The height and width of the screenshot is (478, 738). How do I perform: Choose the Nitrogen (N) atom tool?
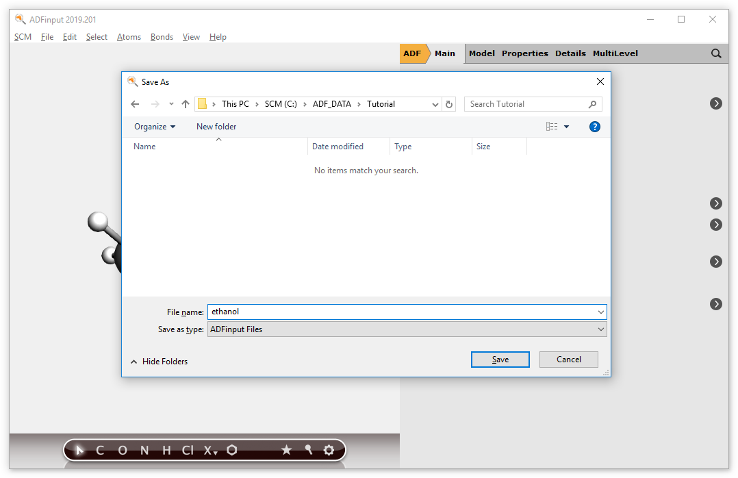point(144,450)
